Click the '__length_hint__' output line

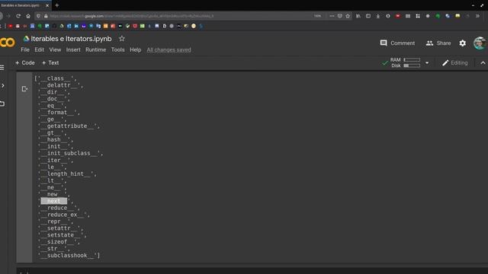[x=67, y=174]
